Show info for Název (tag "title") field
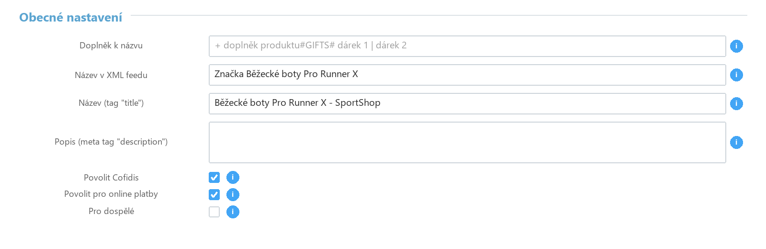 (x=736, y=103)
